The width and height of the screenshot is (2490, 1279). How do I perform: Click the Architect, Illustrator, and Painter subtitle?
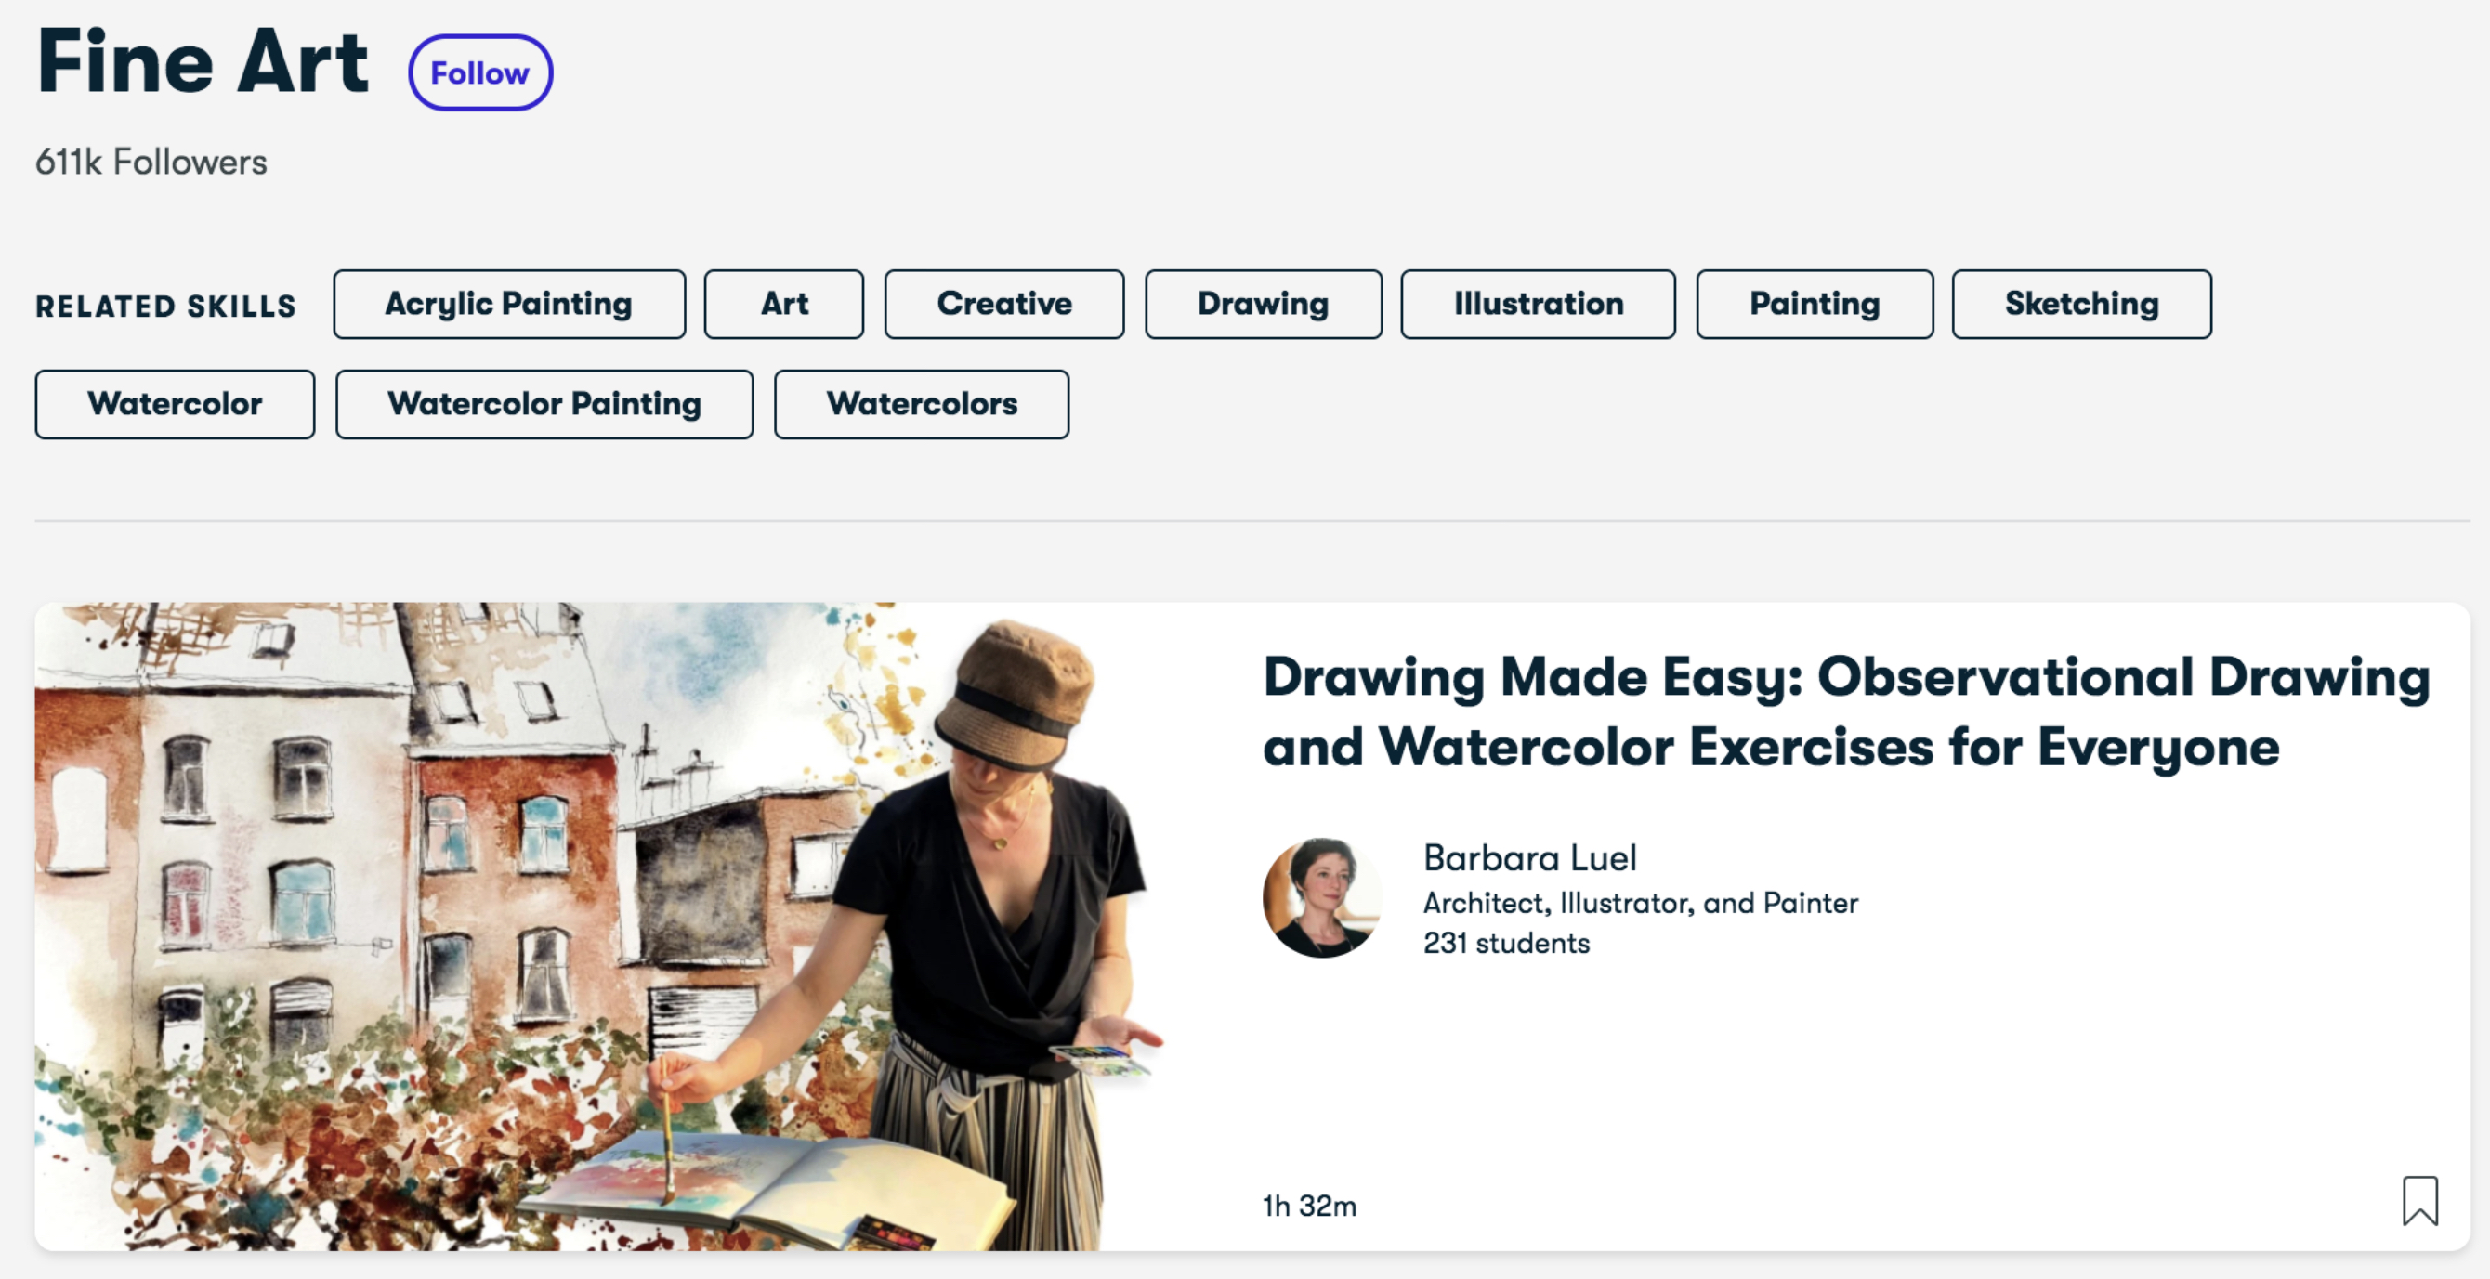1641,902
